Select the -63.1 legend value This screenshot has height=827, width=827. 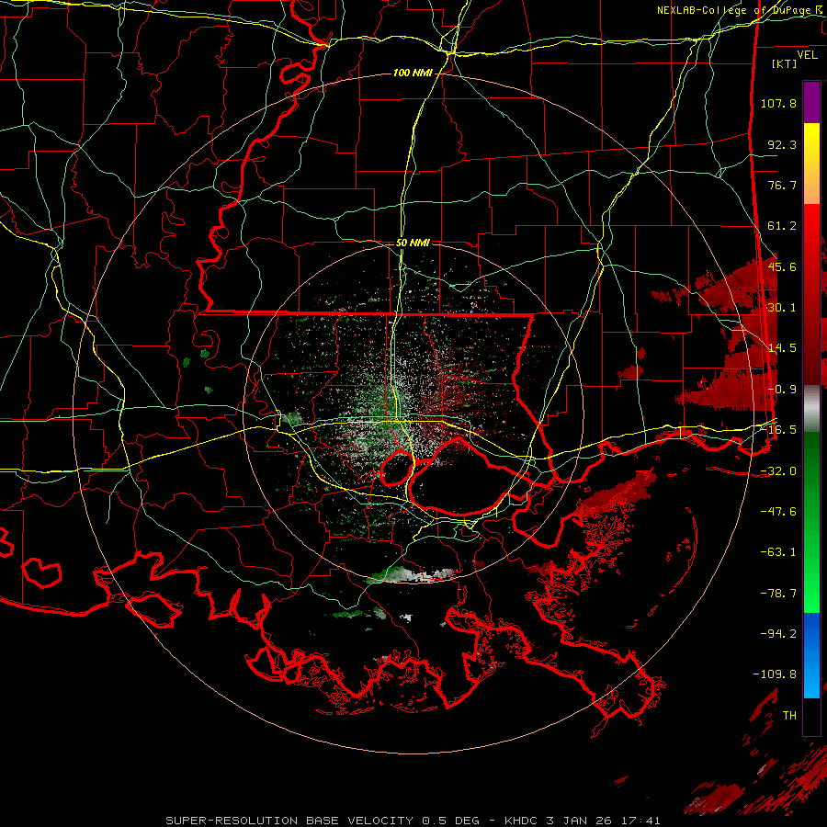pyautogui.click(x=778, y=552)
